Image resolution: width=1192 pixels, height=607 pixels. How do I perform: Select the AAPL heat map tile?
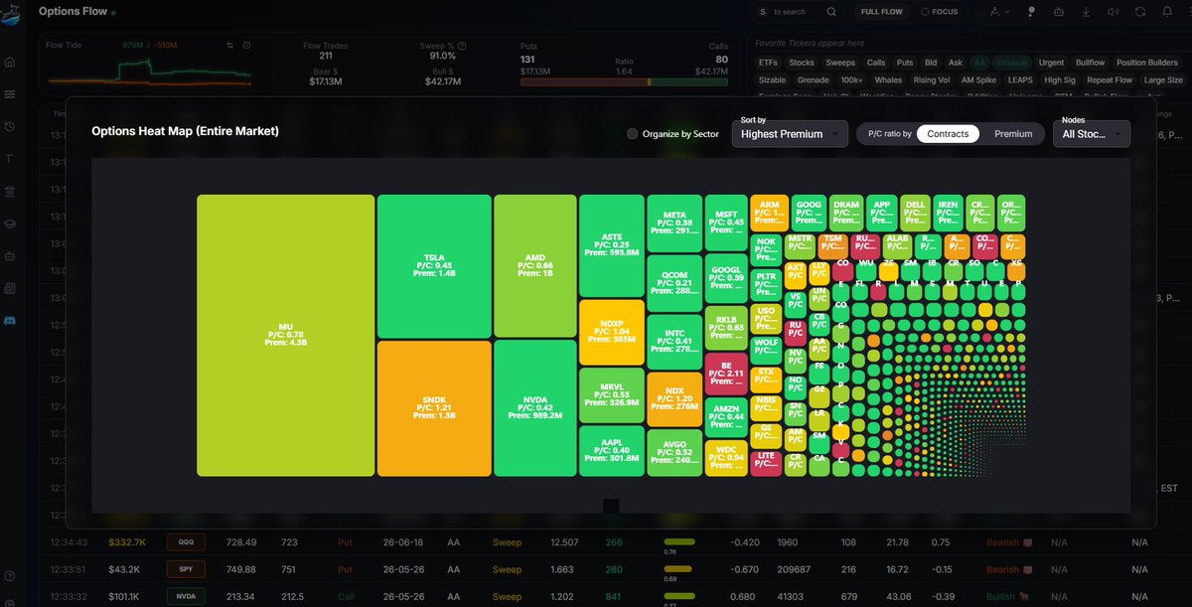click(x=611, y=451)
